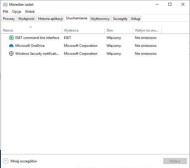
Task: Open the Widok menu
Action: (30, 12)
